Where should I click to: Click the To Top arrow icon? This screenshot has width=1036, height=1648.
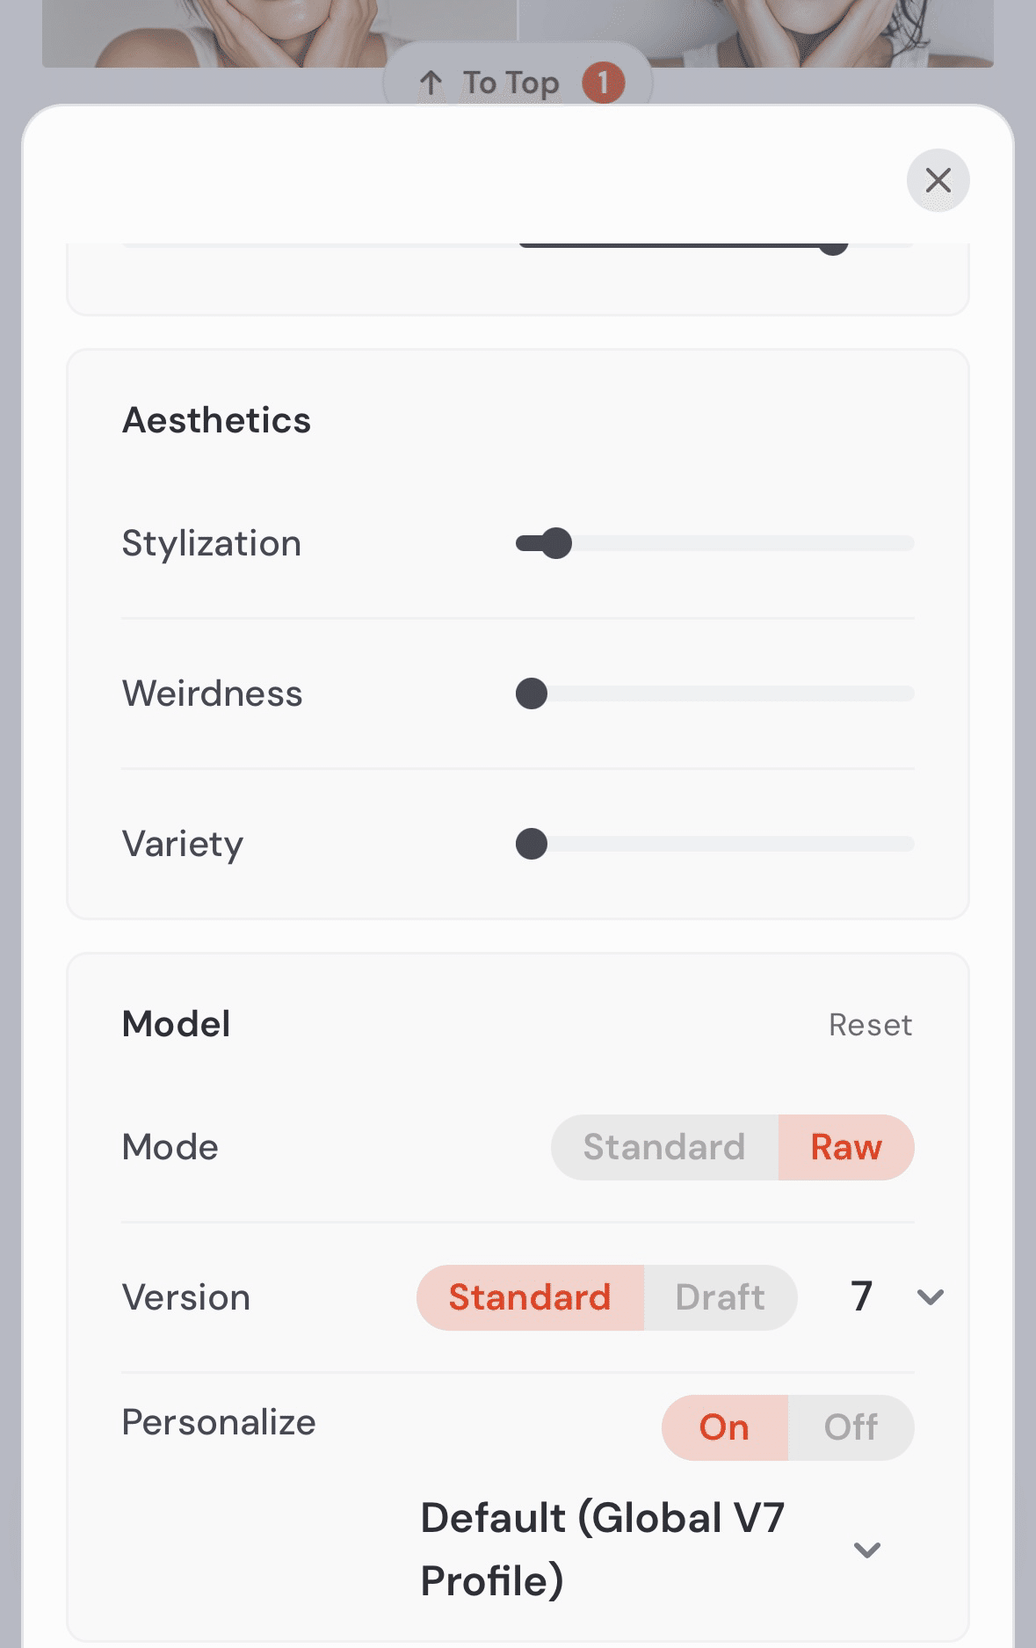coord(431,83)
